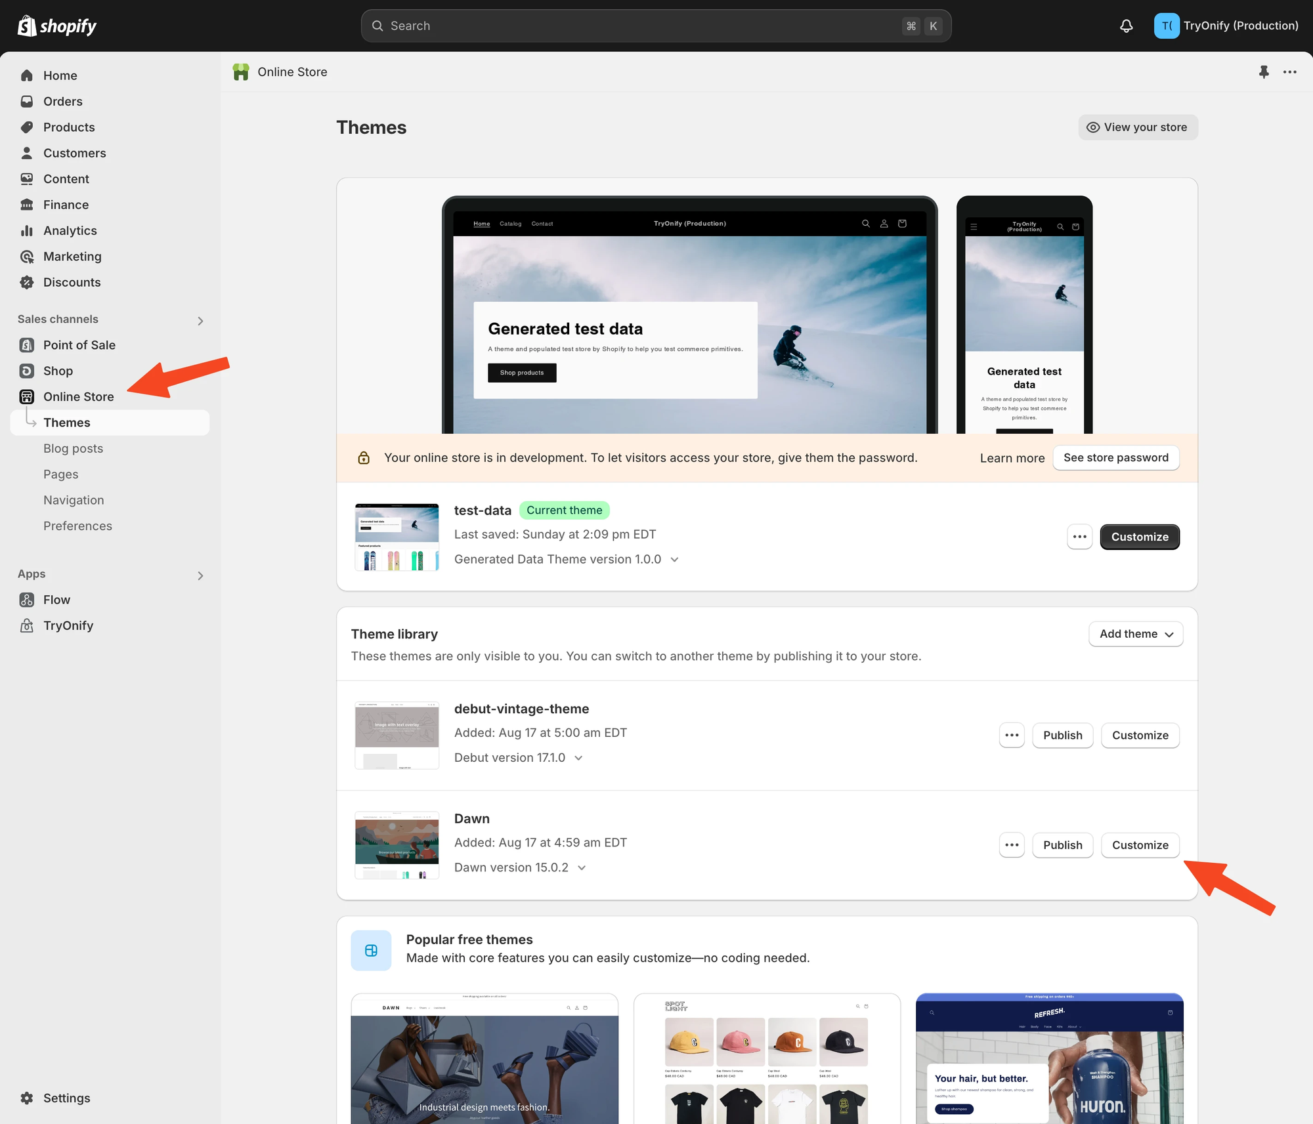The width and height of the screenshot is (1313, 1124).
Task: Pin the Online Store channel
Action: (x=1264, y=72)
